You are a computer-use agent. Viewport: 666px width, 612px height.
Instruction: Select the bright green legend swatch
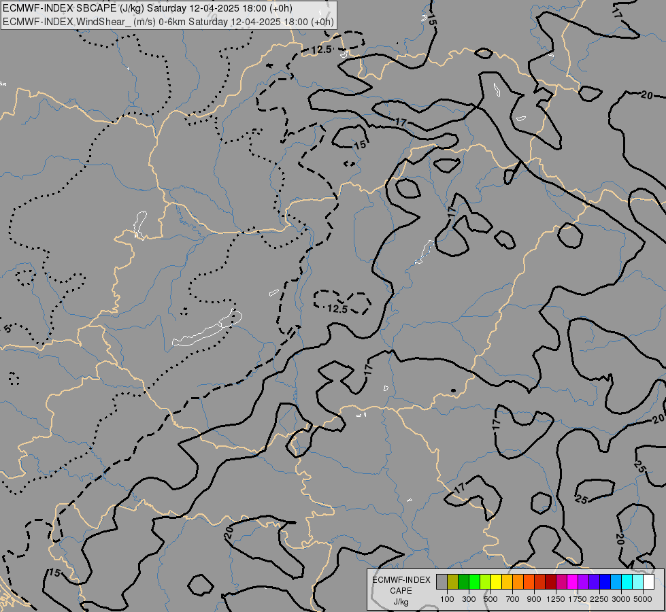coord(475,582)
